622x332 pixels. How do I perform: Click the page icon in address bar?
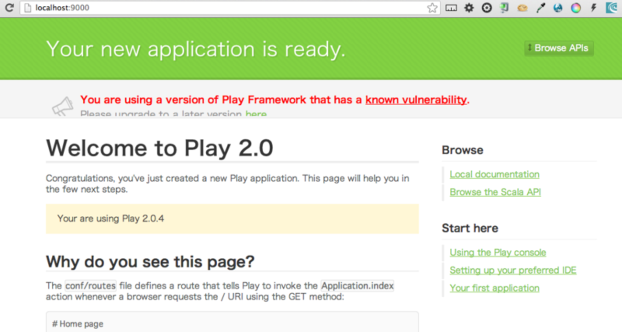[x=27, y=8]
